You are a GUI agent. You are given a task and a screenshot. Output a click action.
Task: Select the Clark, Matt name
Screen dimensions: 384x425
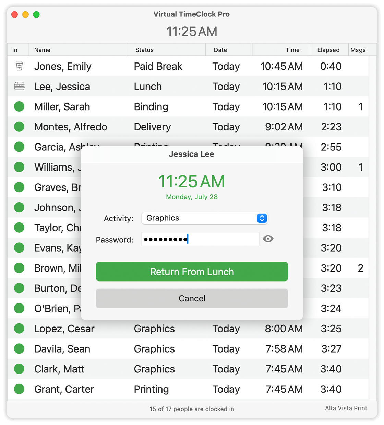(x=59, y=369)
